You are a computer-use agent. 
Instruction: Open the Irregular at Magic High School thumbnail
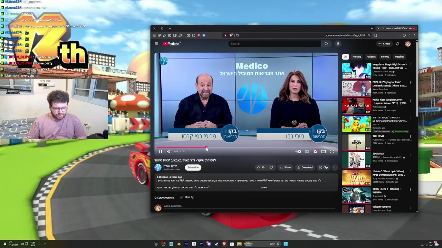click(x=357, y=71)
